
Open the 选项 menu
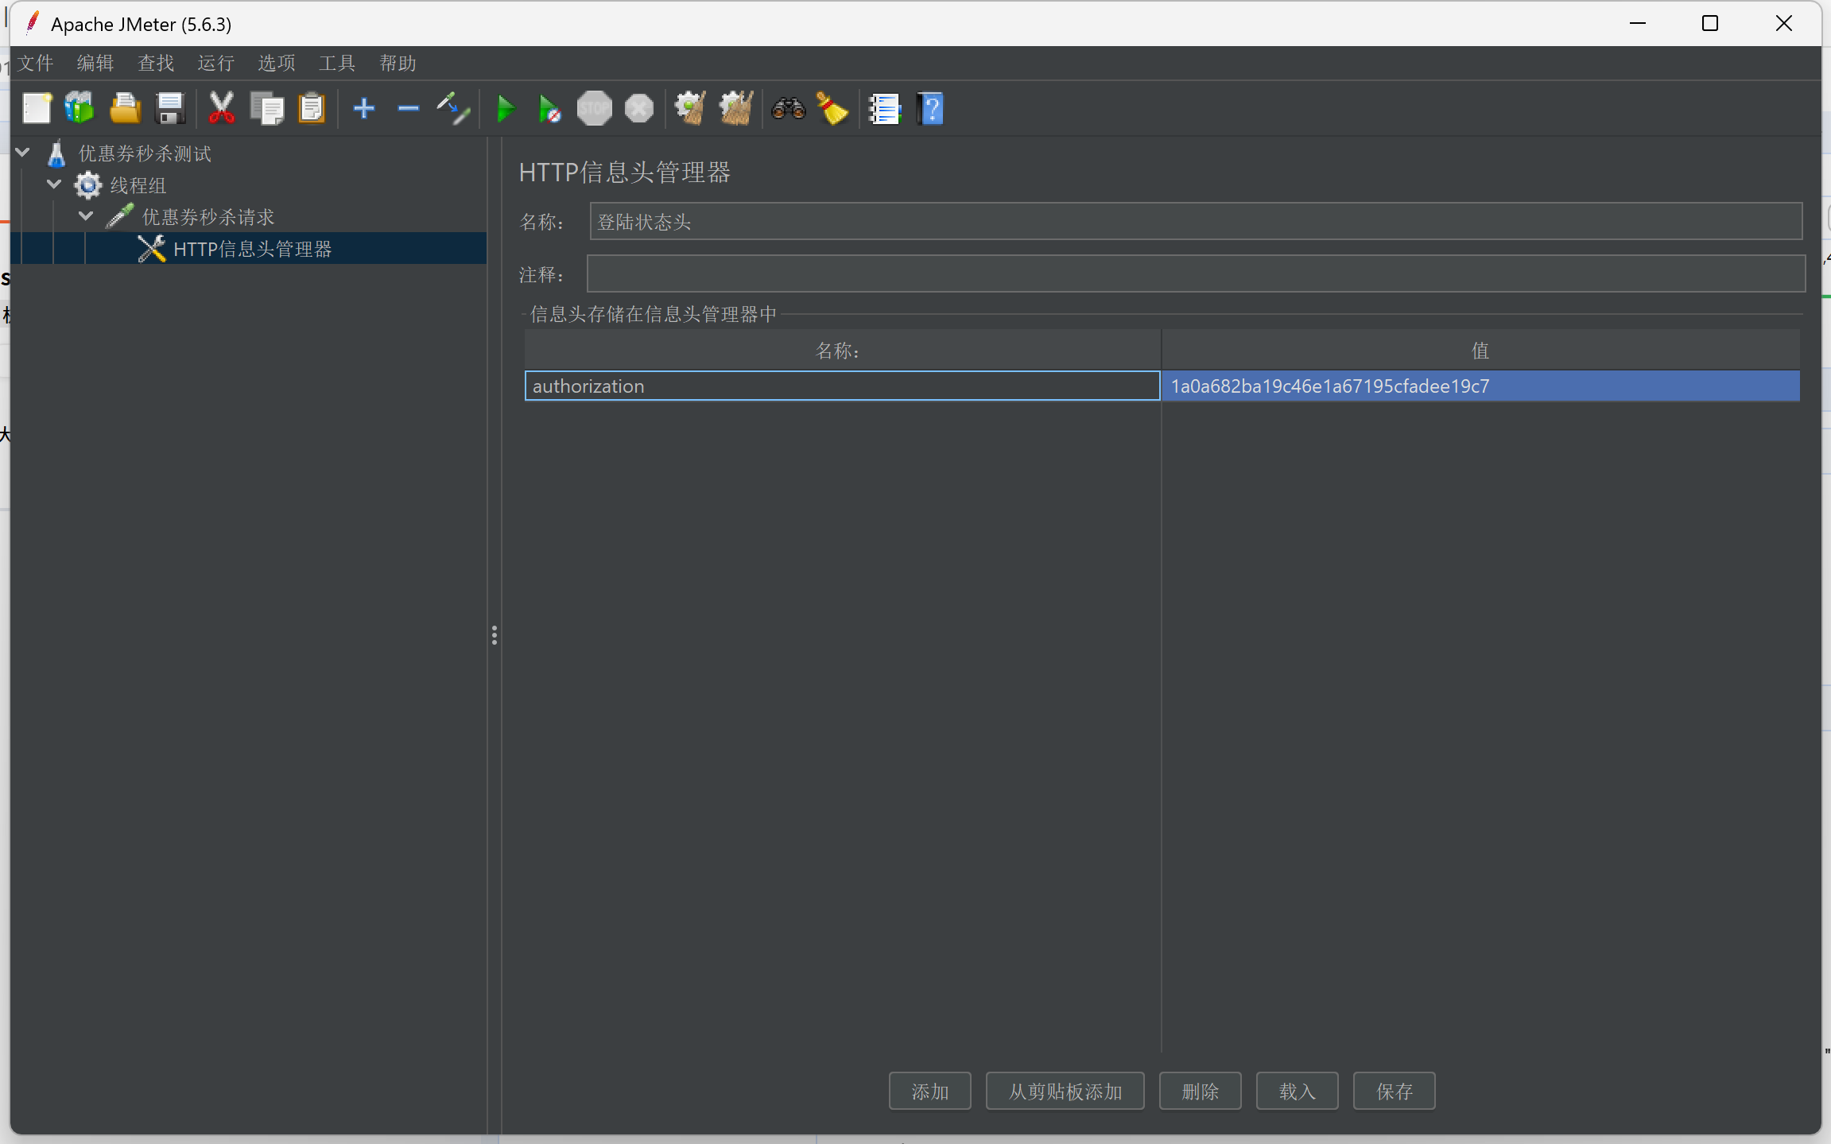point(276,63)
